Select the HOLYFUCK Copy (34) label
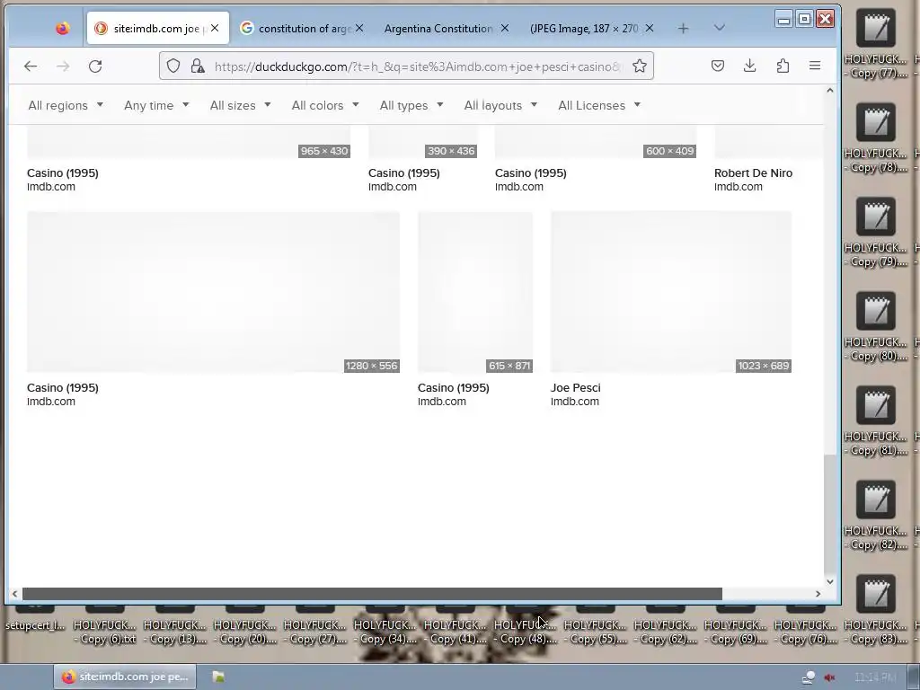This screenshot has height=690, width=920. pyautogui.click(x=385, y=632)
